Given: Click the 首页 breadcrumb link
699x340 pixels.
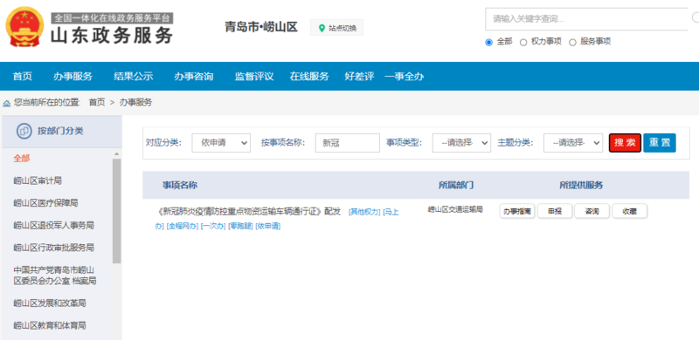Looking at the screenshot, I should (97, 102).
